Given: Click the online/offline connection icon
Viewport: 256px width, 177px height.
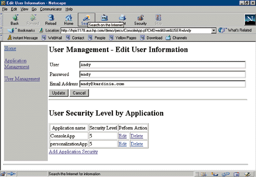Looking at the screenshot, I should coord(11,174).
